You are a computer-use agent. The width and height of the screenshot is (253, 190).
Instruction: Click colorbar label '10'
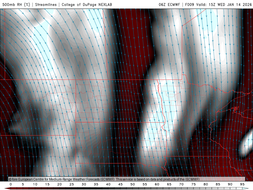click(x=35, y=184)
